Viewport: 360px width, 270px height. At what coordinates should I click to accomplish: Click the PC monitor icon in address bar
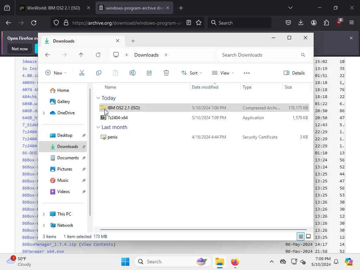pos(116,55)
